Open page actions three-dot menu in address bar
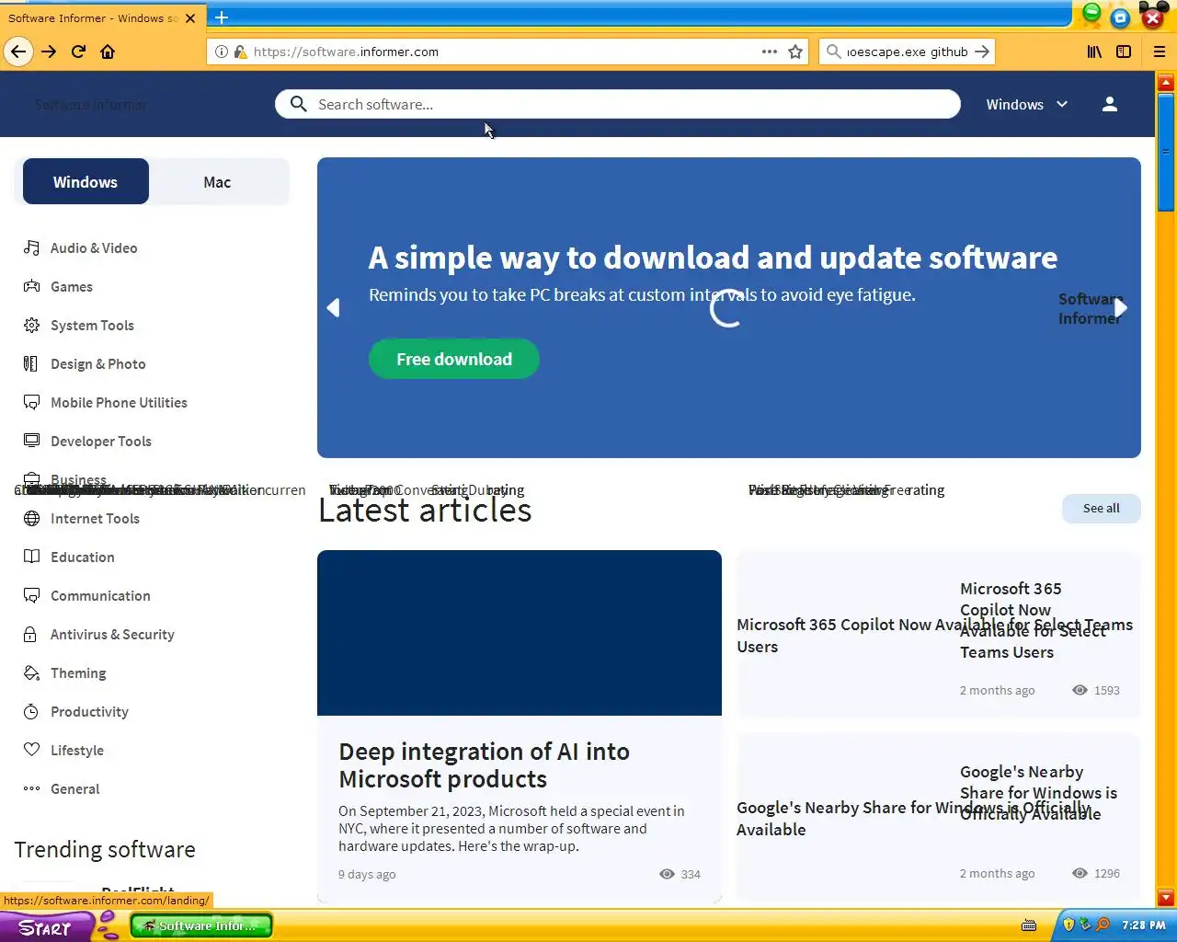 click(770, 52)
